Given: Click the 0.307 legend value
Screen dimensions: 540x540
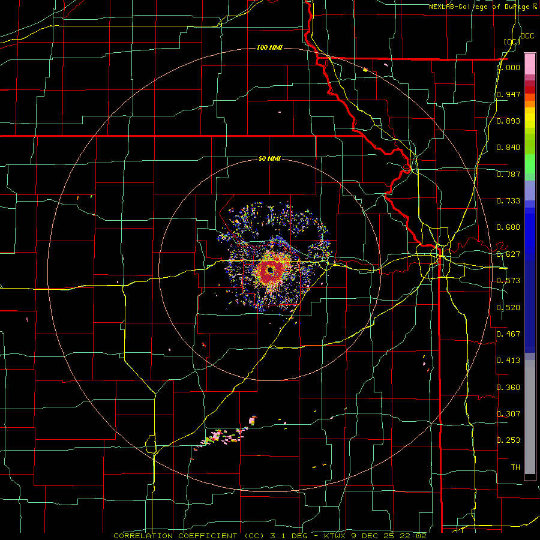Looking at the screenshot, I should [508, 414].
